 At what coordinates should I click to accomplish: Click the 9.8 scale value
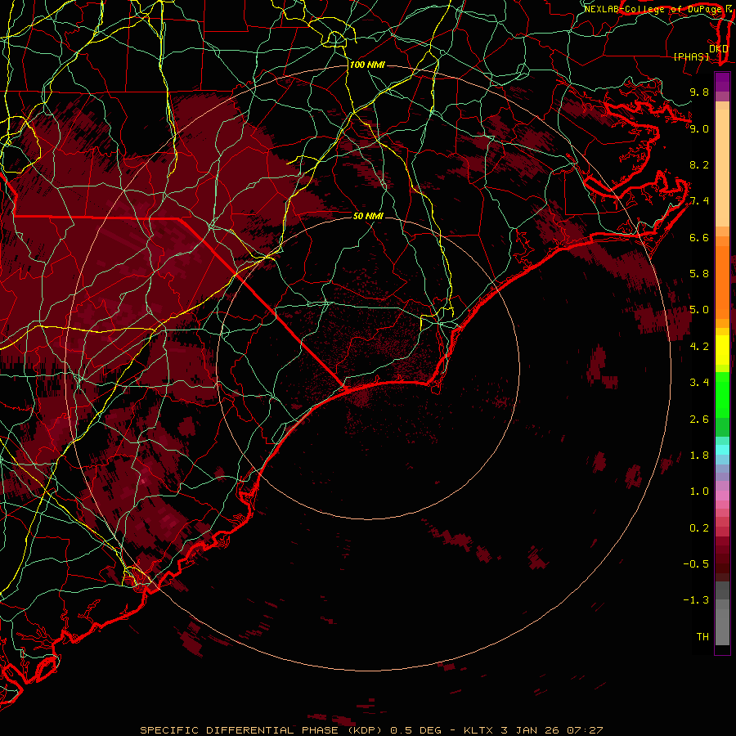coord(699,92)
